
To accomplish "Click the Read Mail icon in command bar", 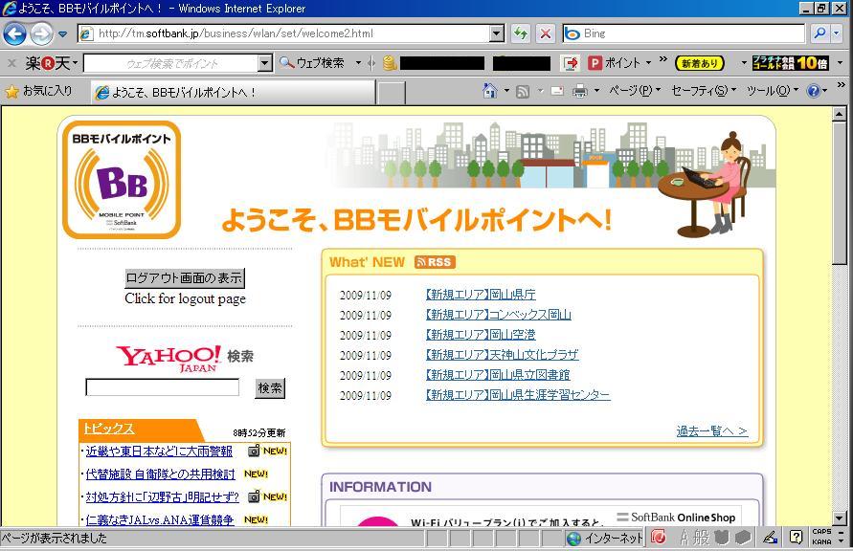I will pos(557,91).
